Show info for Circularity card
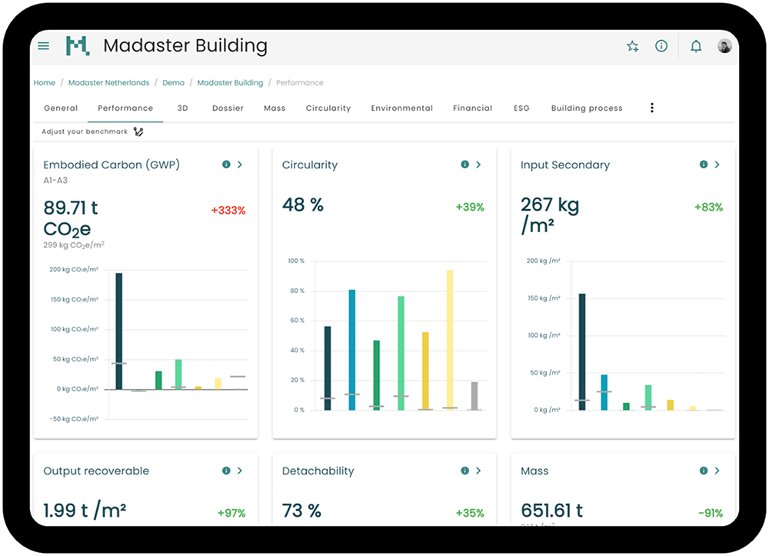The image size is (769, 556). (x=464, y=165)
